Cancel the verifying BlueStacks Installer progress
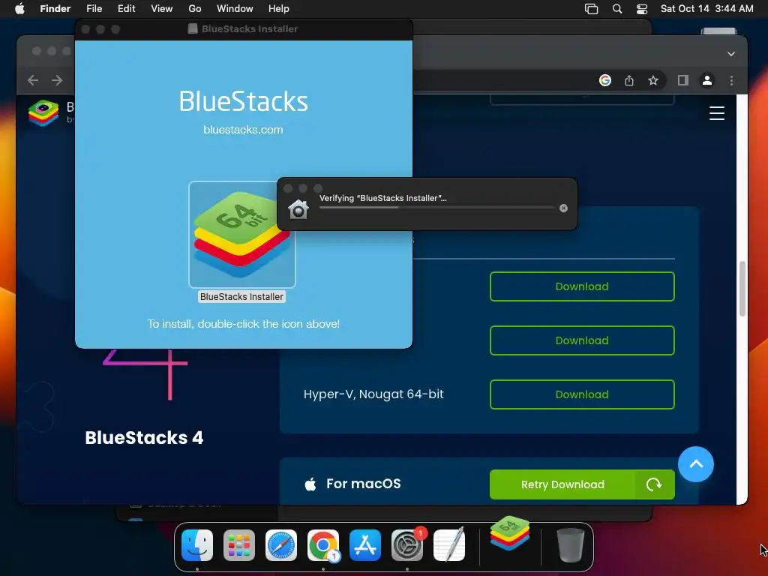 click(563, 208)
